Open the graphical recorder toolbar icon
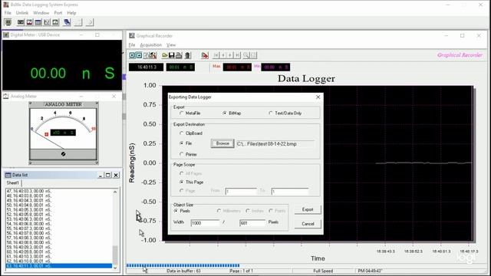The image size is (491, 276). pos(47,22)
